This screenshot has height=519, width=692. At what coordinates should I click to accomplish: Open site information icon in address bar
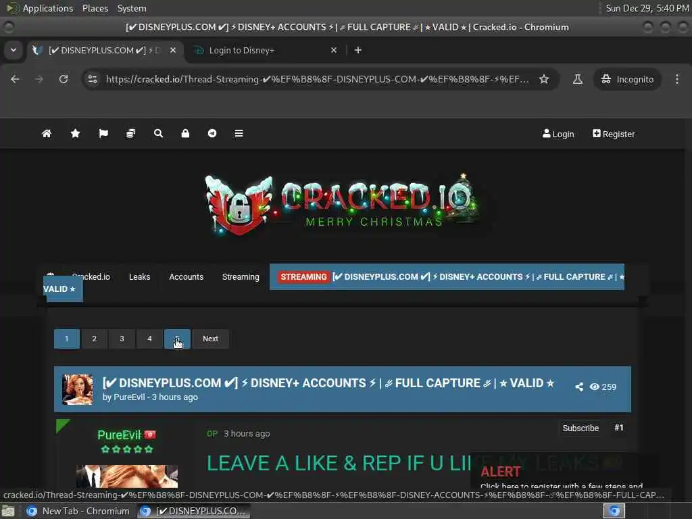92,79
